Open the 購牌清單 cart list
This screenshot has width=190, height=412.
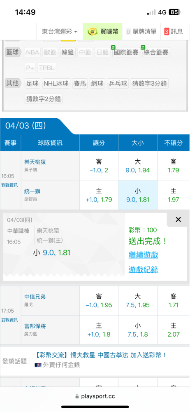pos(141,32)
